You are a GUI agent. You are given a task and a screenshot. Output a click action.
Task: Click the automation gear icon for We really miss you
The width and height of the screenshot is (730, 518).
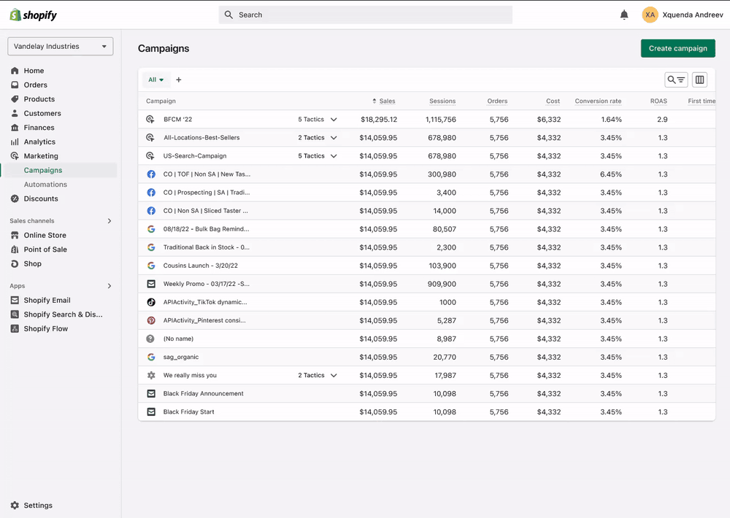[151, 375]
